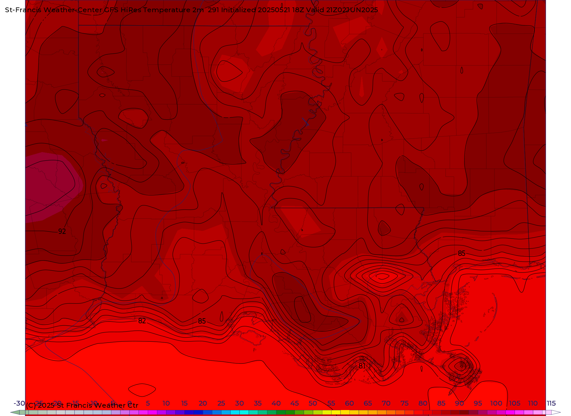Pick the magenta swatch at 105 on the color scale
The image size is (571, 416).
[510, 412]
